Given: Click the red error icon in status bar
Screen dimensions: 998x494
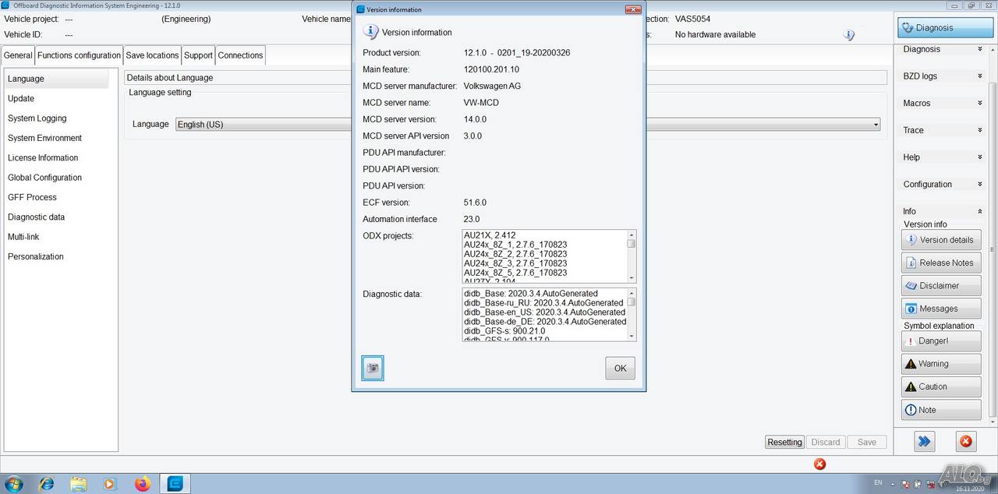Looking at the screenshot, I should coord(819,464).
